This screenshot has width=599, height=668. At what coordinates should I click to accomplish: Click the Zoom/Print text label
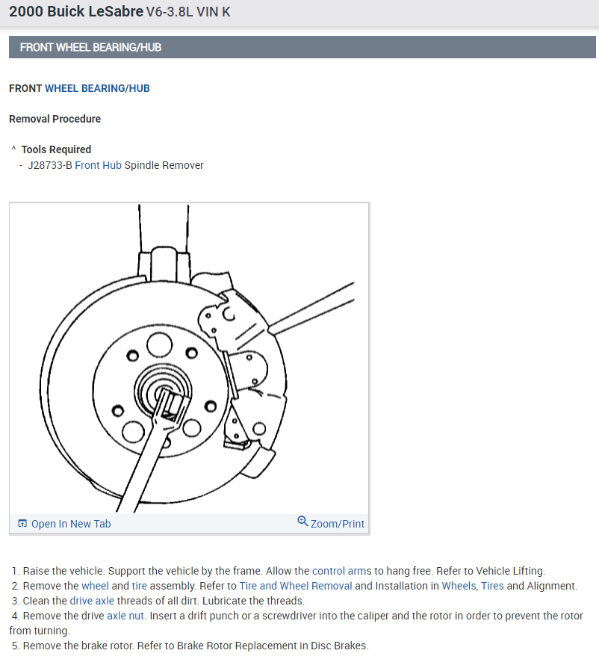coord(338,524)
